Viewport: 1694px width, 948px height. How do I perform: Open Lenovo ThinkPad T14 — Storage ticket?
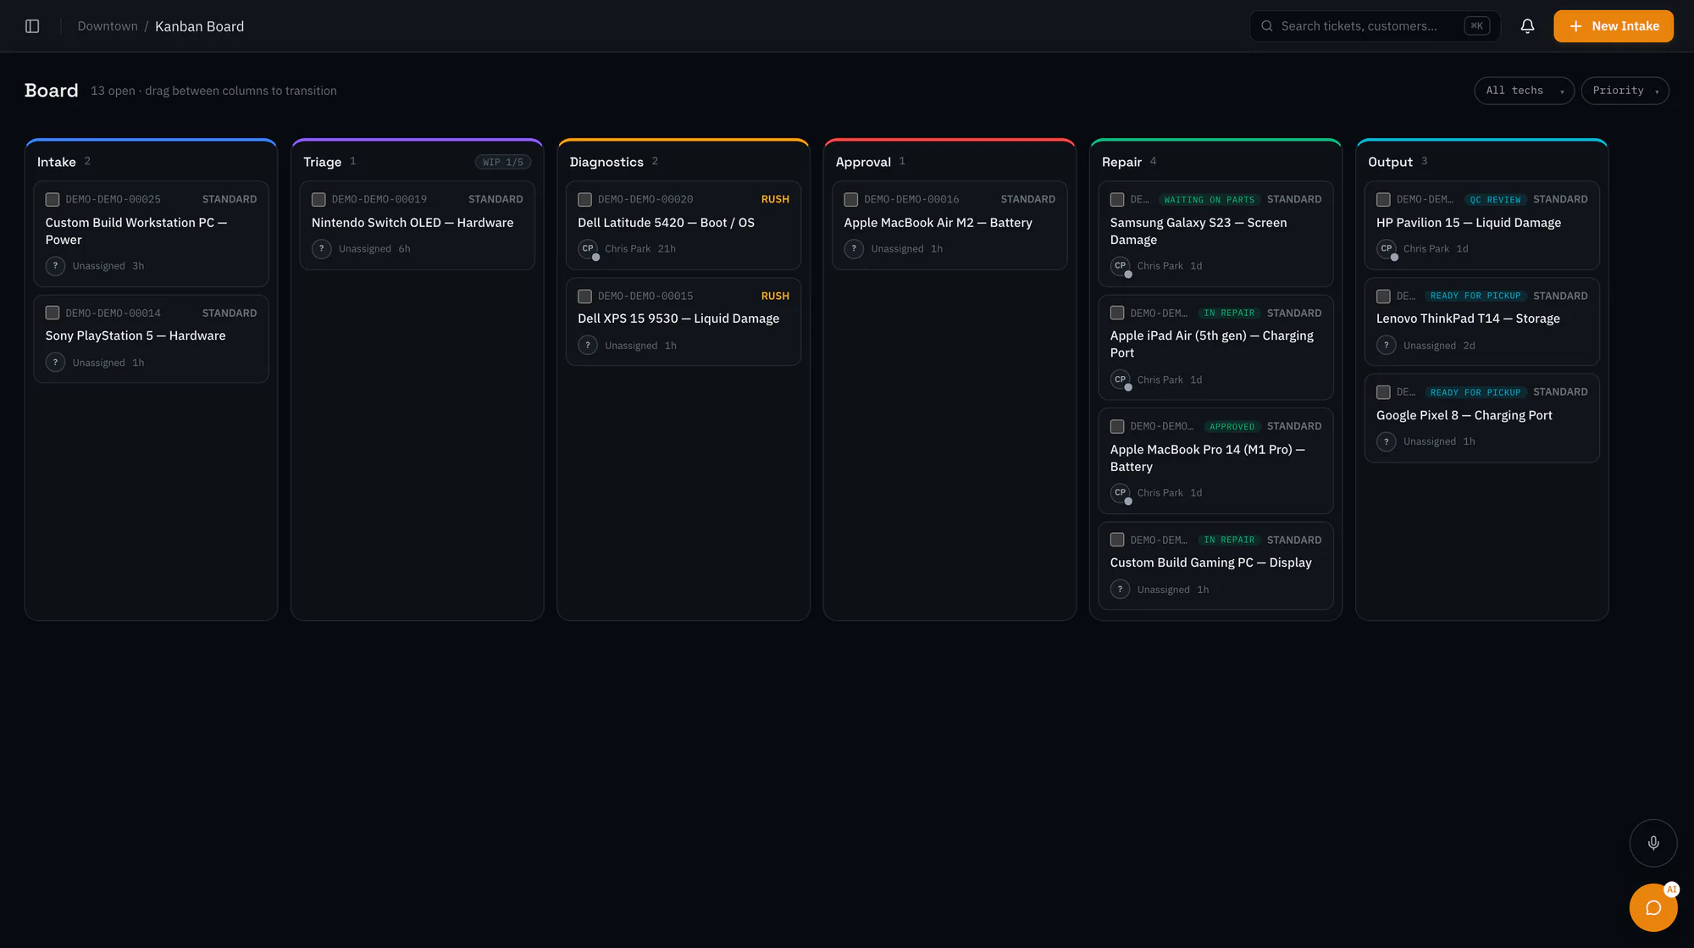click(x=1481, y=321)
